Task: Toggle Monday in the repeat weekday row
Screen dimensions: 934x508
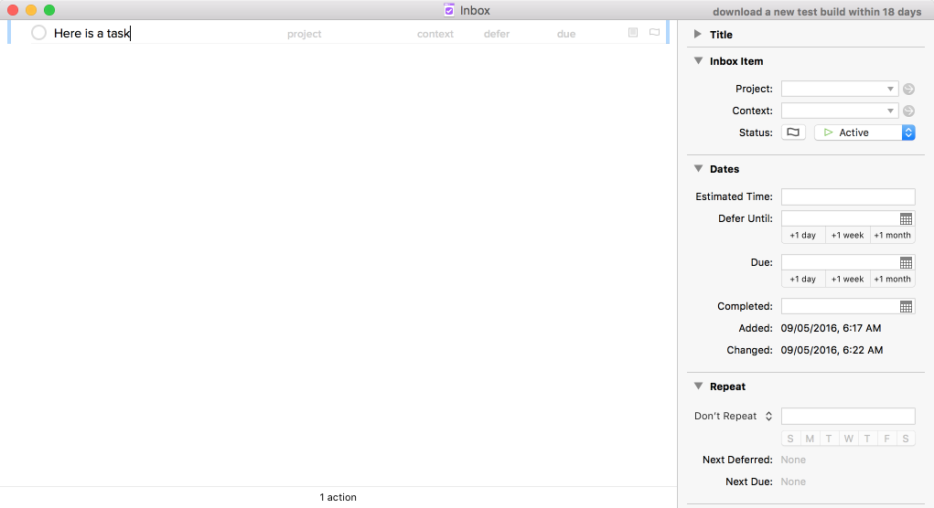Action: point(810,439)
